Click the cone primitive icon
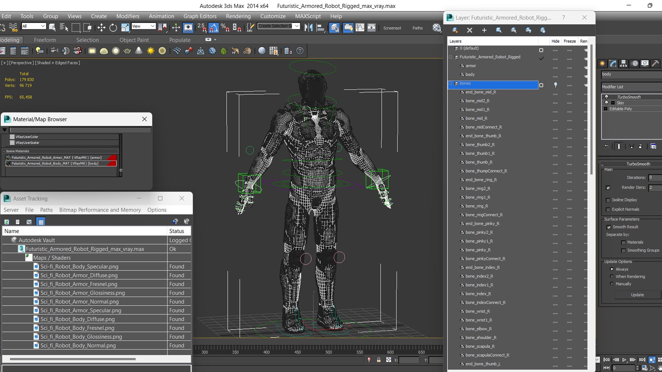This screenshot has height=372, width=662. [x=139, y=51]
